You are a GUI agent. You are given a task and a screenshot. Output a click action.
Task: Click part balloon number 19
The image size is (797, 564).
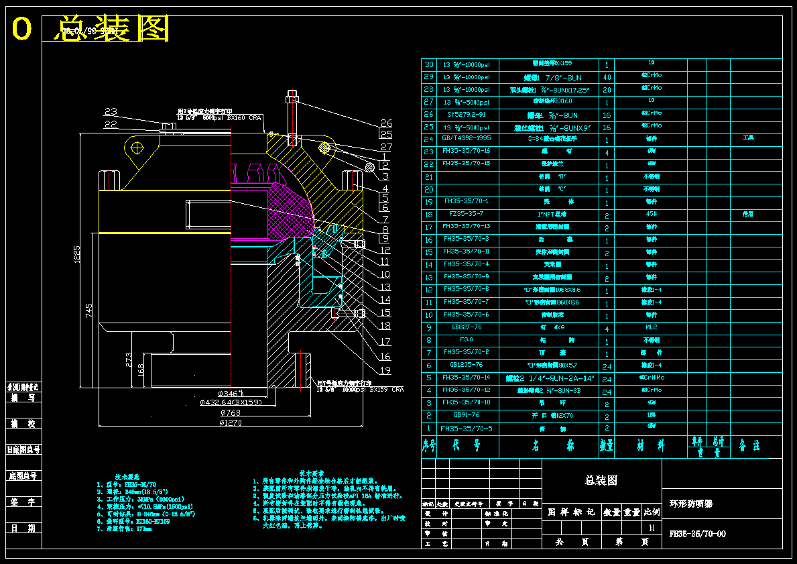point(385,370)
